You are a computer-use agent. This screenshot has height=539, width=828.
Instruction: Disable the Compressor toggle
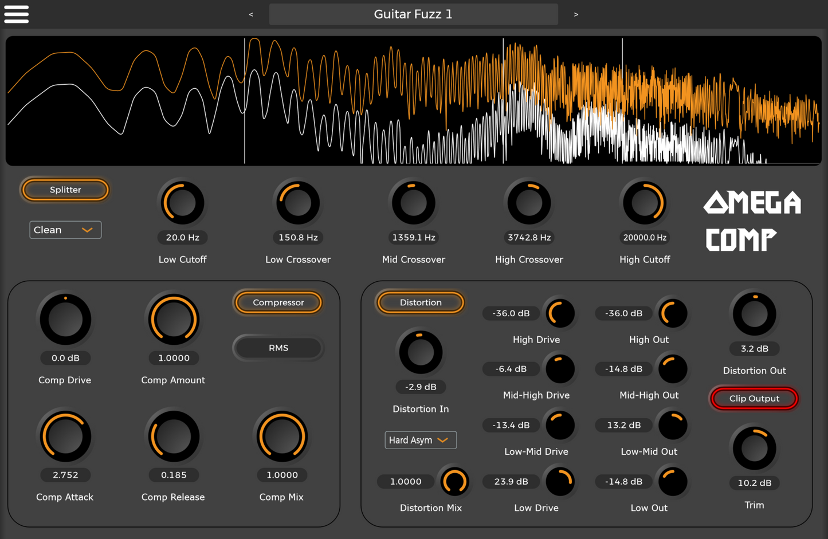[278, 302]
